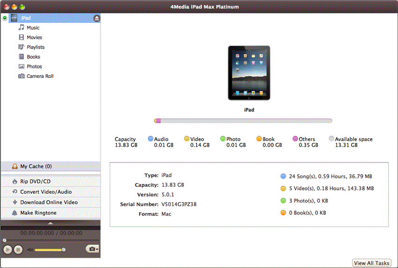Click the yellow Video legend dot
398x268 pixels.
186,139
